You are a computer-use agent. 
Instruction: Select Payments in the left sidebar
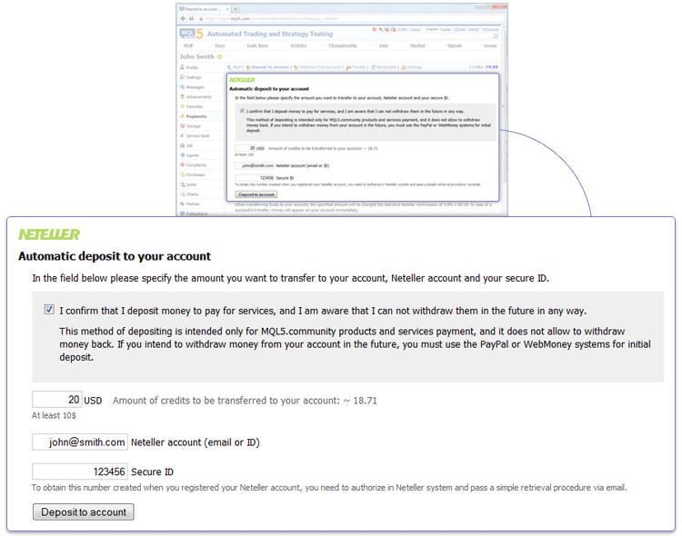coord(196,116)
